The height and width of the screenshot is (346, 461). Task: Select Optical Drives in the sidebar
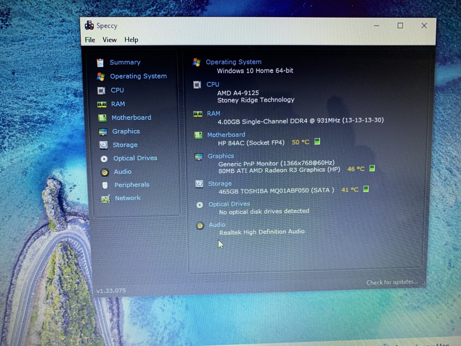tap(135, 158)
